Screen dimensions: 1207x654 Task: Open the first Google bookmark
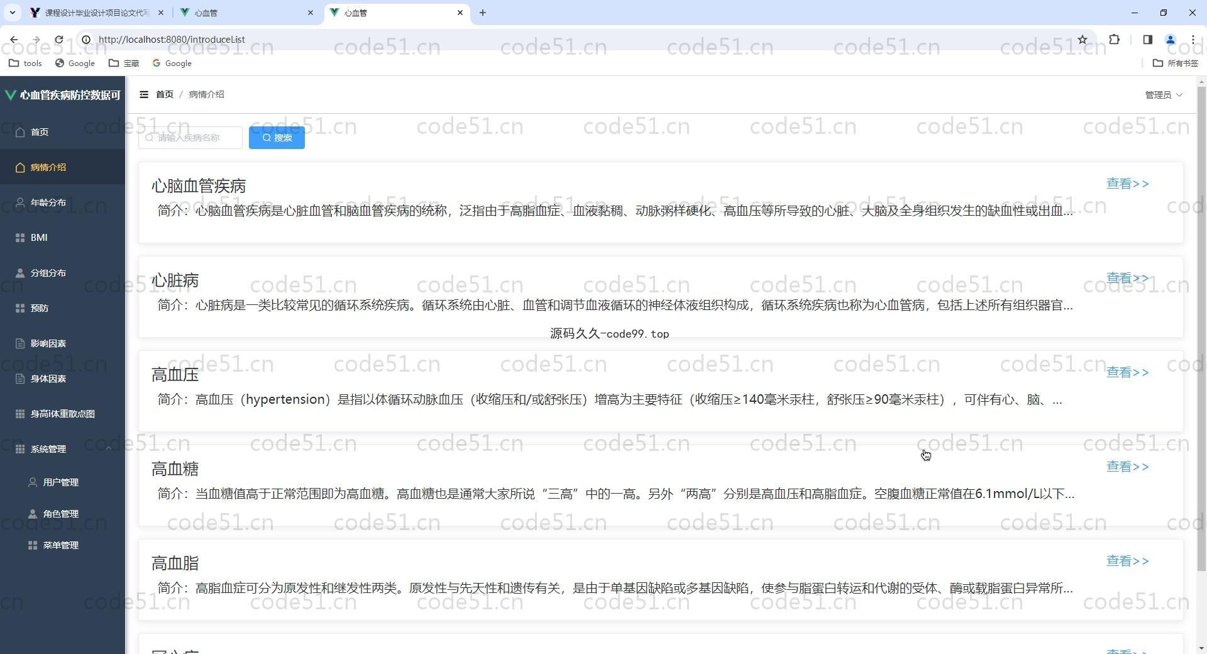[75, 63]
